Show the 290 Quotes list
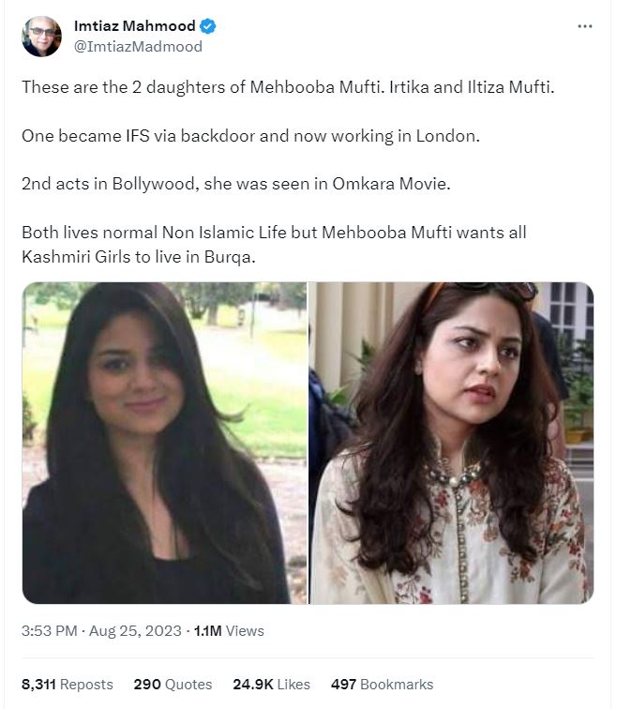 173,685
